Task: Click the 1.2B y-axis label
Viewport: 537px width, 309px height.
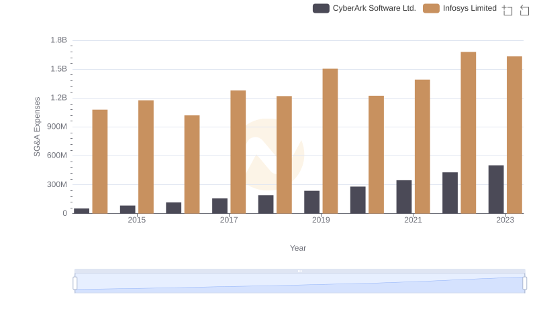Action: coord(59,98)
